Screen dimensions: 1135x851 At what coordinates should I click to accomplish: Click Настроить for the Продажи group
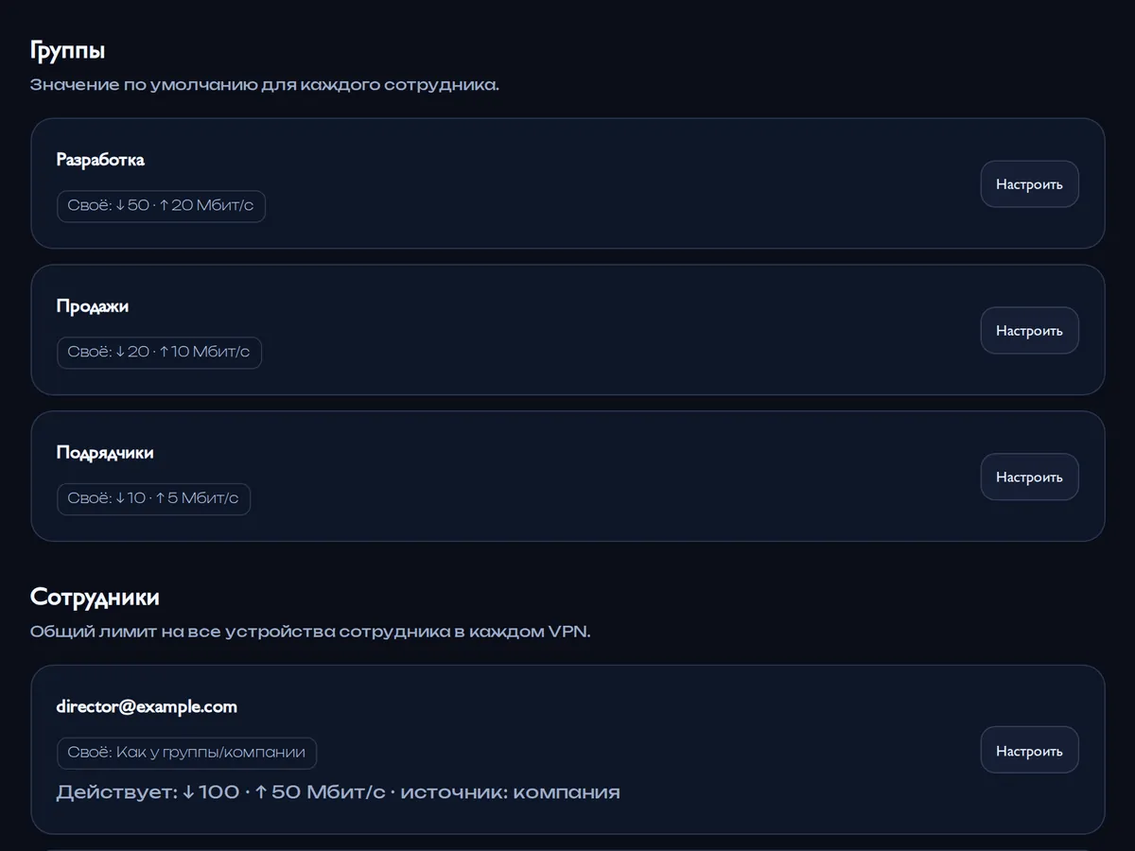(1029, 331)
